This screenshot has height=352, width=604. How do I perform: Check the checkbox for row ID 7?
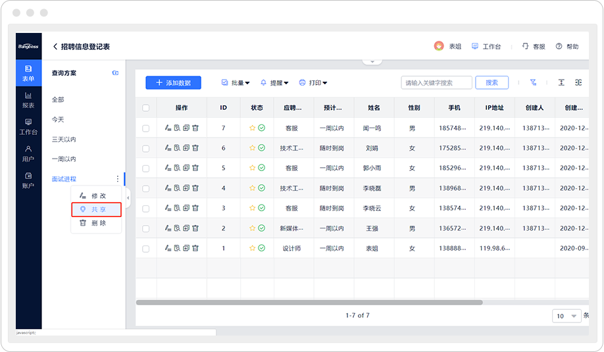146,128
